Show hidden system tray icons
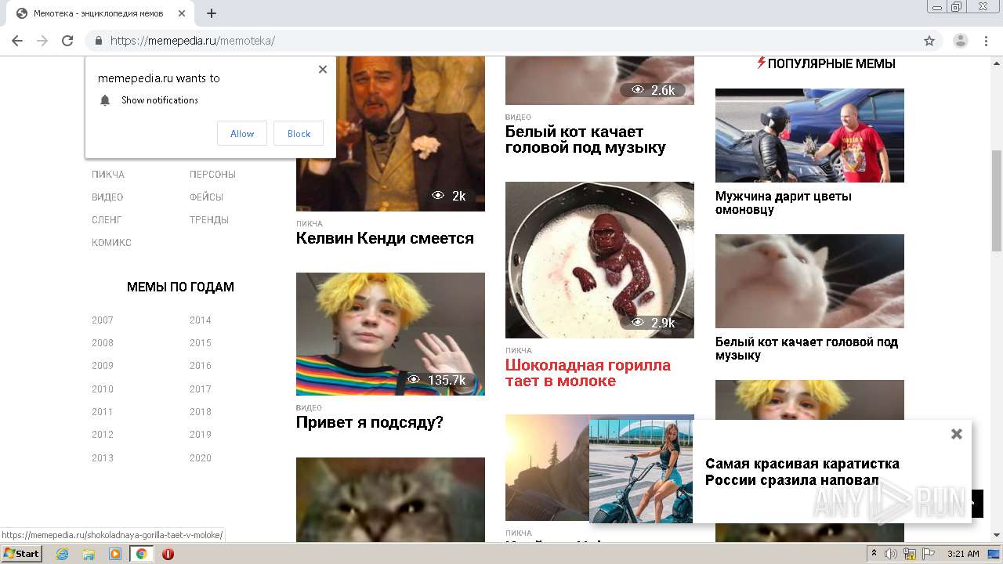The width and height of the screenshot is (1003, 564). 874,554
